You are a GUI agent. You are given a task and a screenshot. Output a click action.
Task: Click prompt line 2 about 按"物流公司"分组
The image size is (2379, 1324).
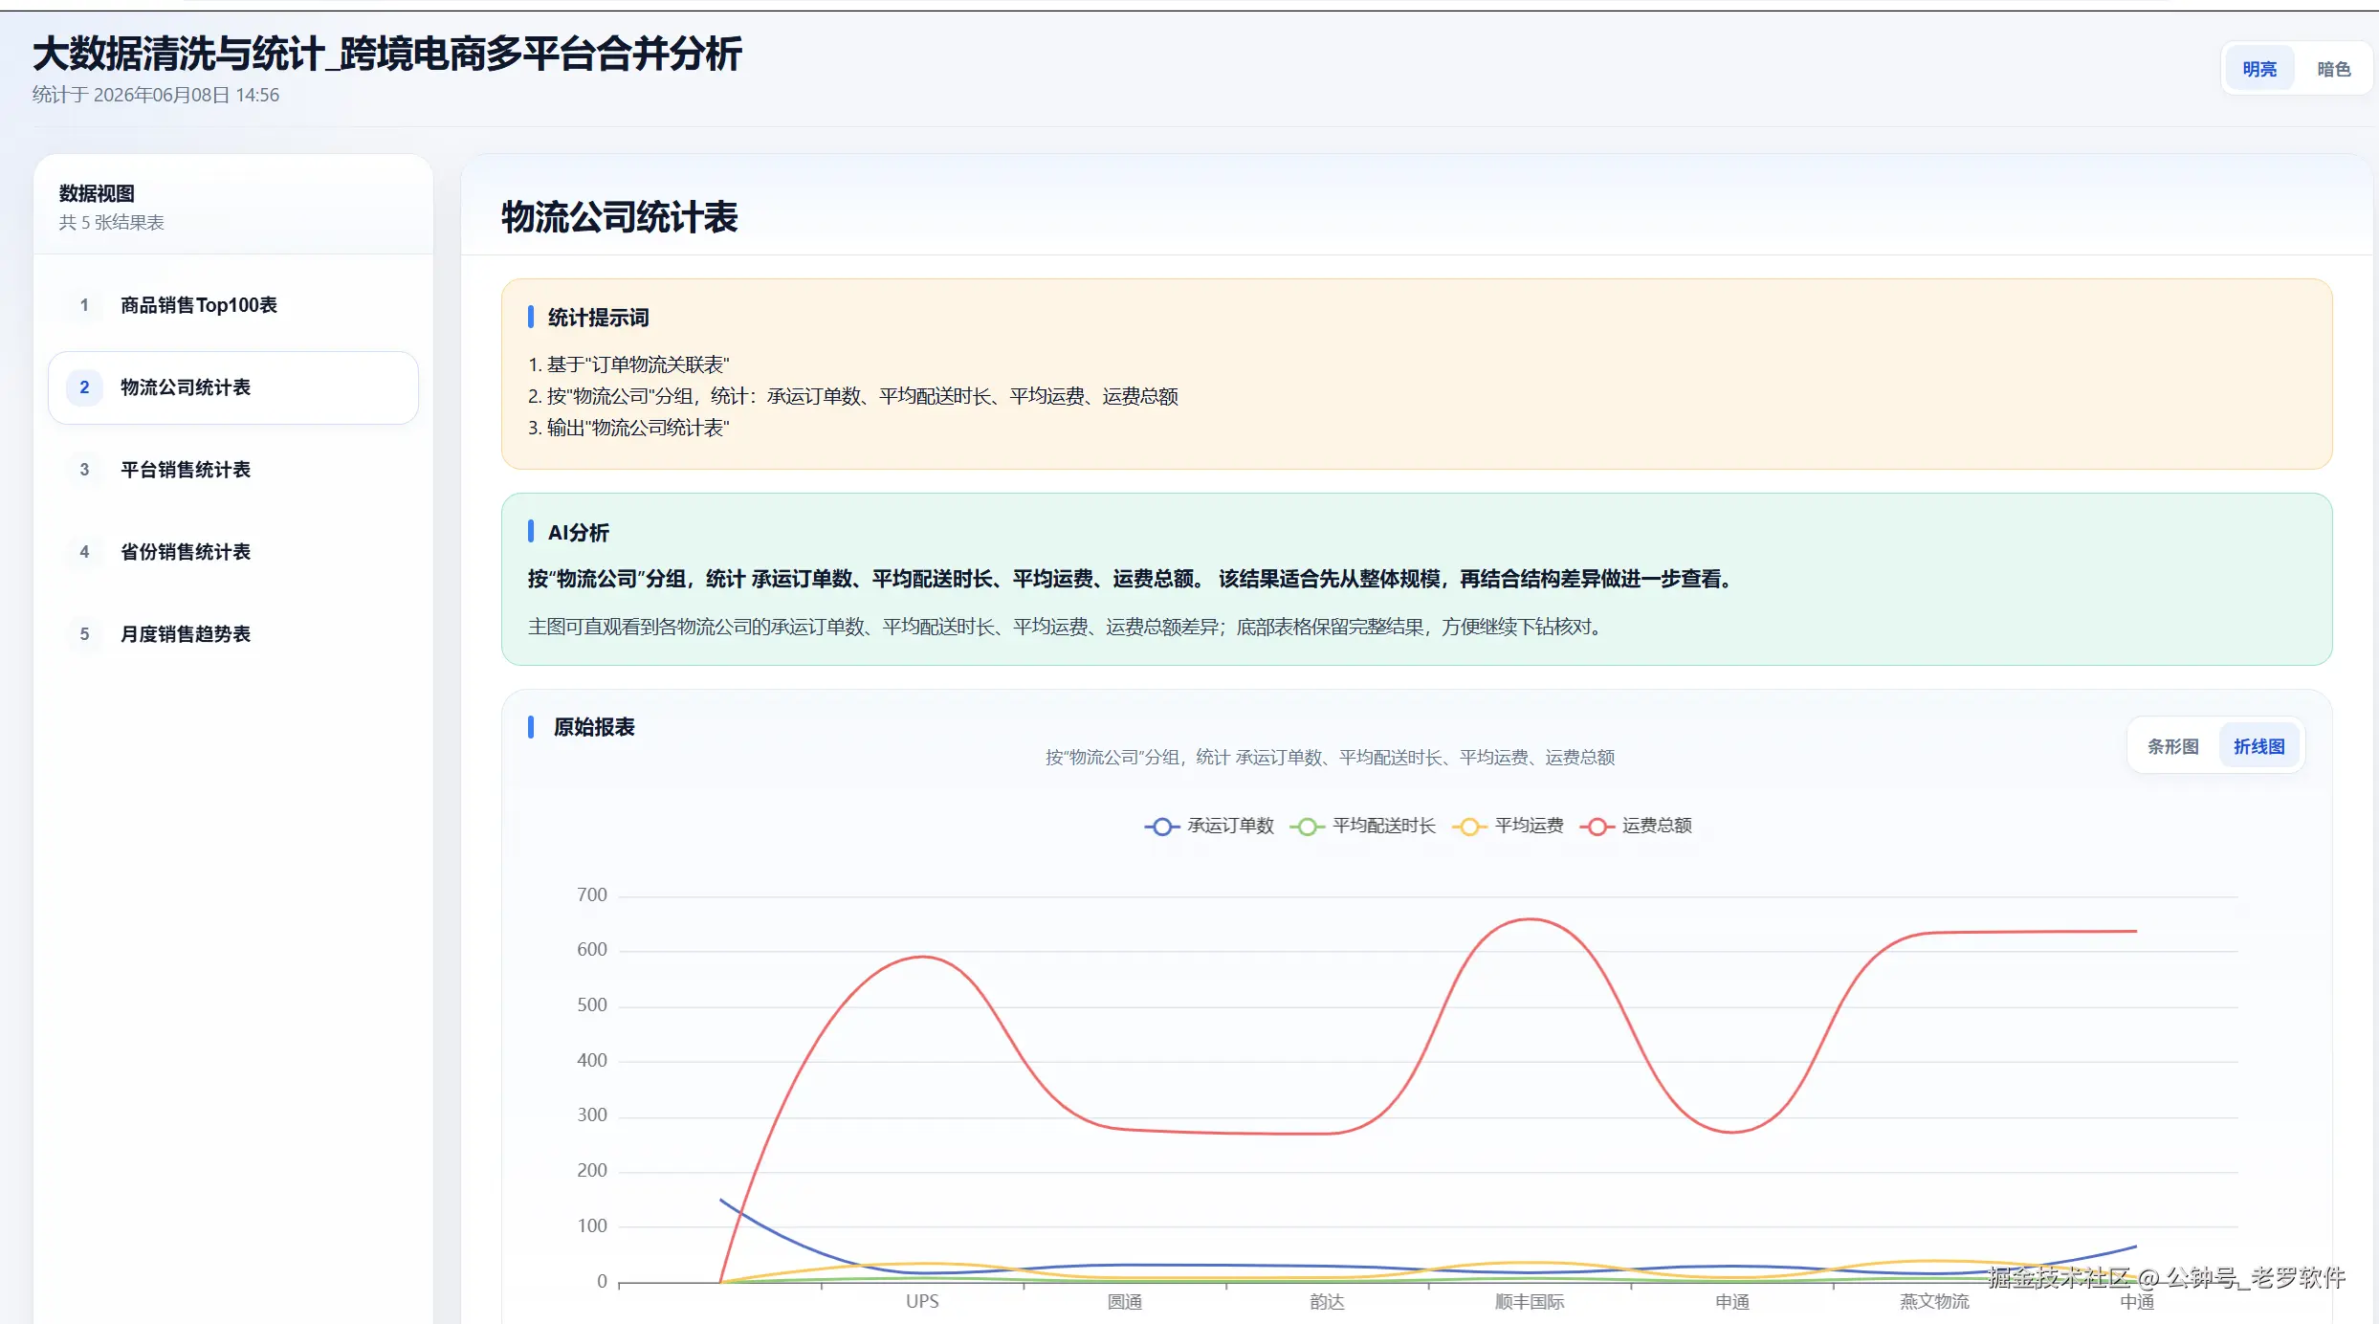[x=853, y=396]
